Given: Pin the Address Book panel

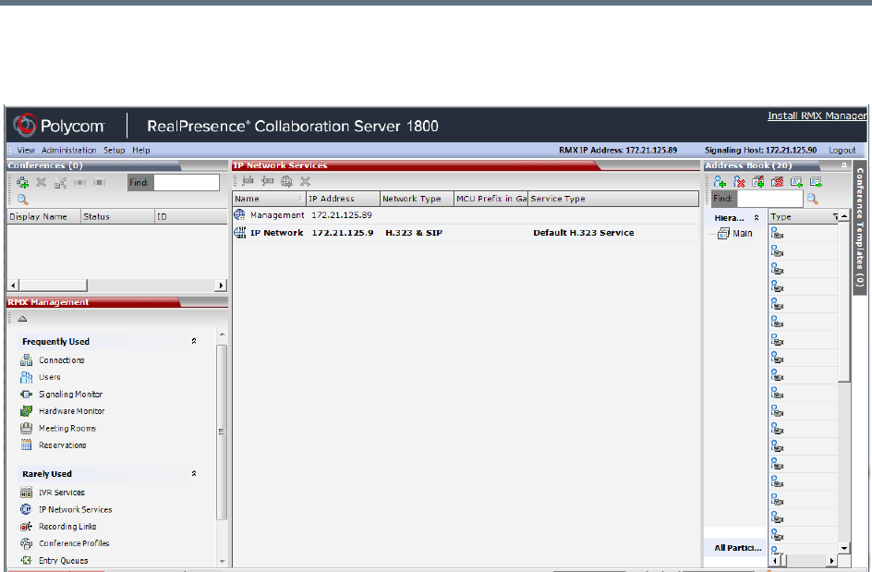Looking at the screenshot, I should point(843,165).
